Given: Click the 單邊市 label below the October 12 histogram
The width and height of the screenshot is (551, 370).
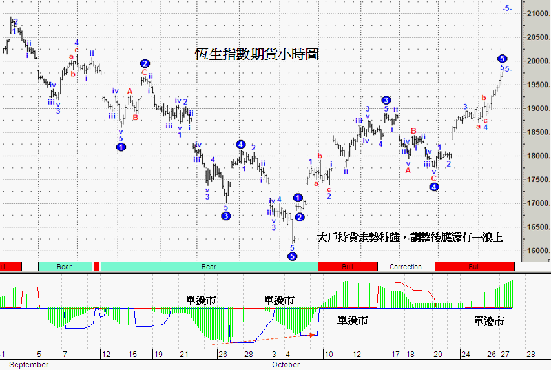Looking at the screenshot, I should (353, 320).
